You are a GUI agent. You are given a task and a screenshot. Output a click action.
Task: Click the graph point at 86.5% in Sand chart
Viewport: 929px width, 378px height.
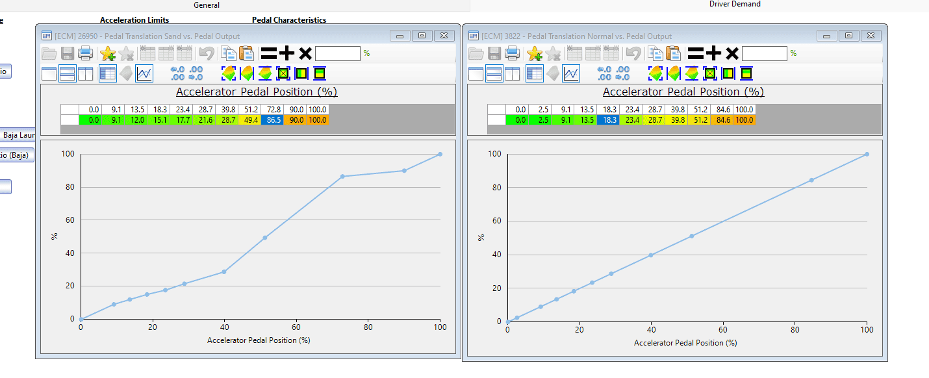(342, 176)
